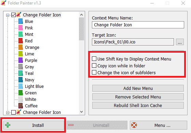
Task: Select the Purple tree row label
Action: [31, 60]
